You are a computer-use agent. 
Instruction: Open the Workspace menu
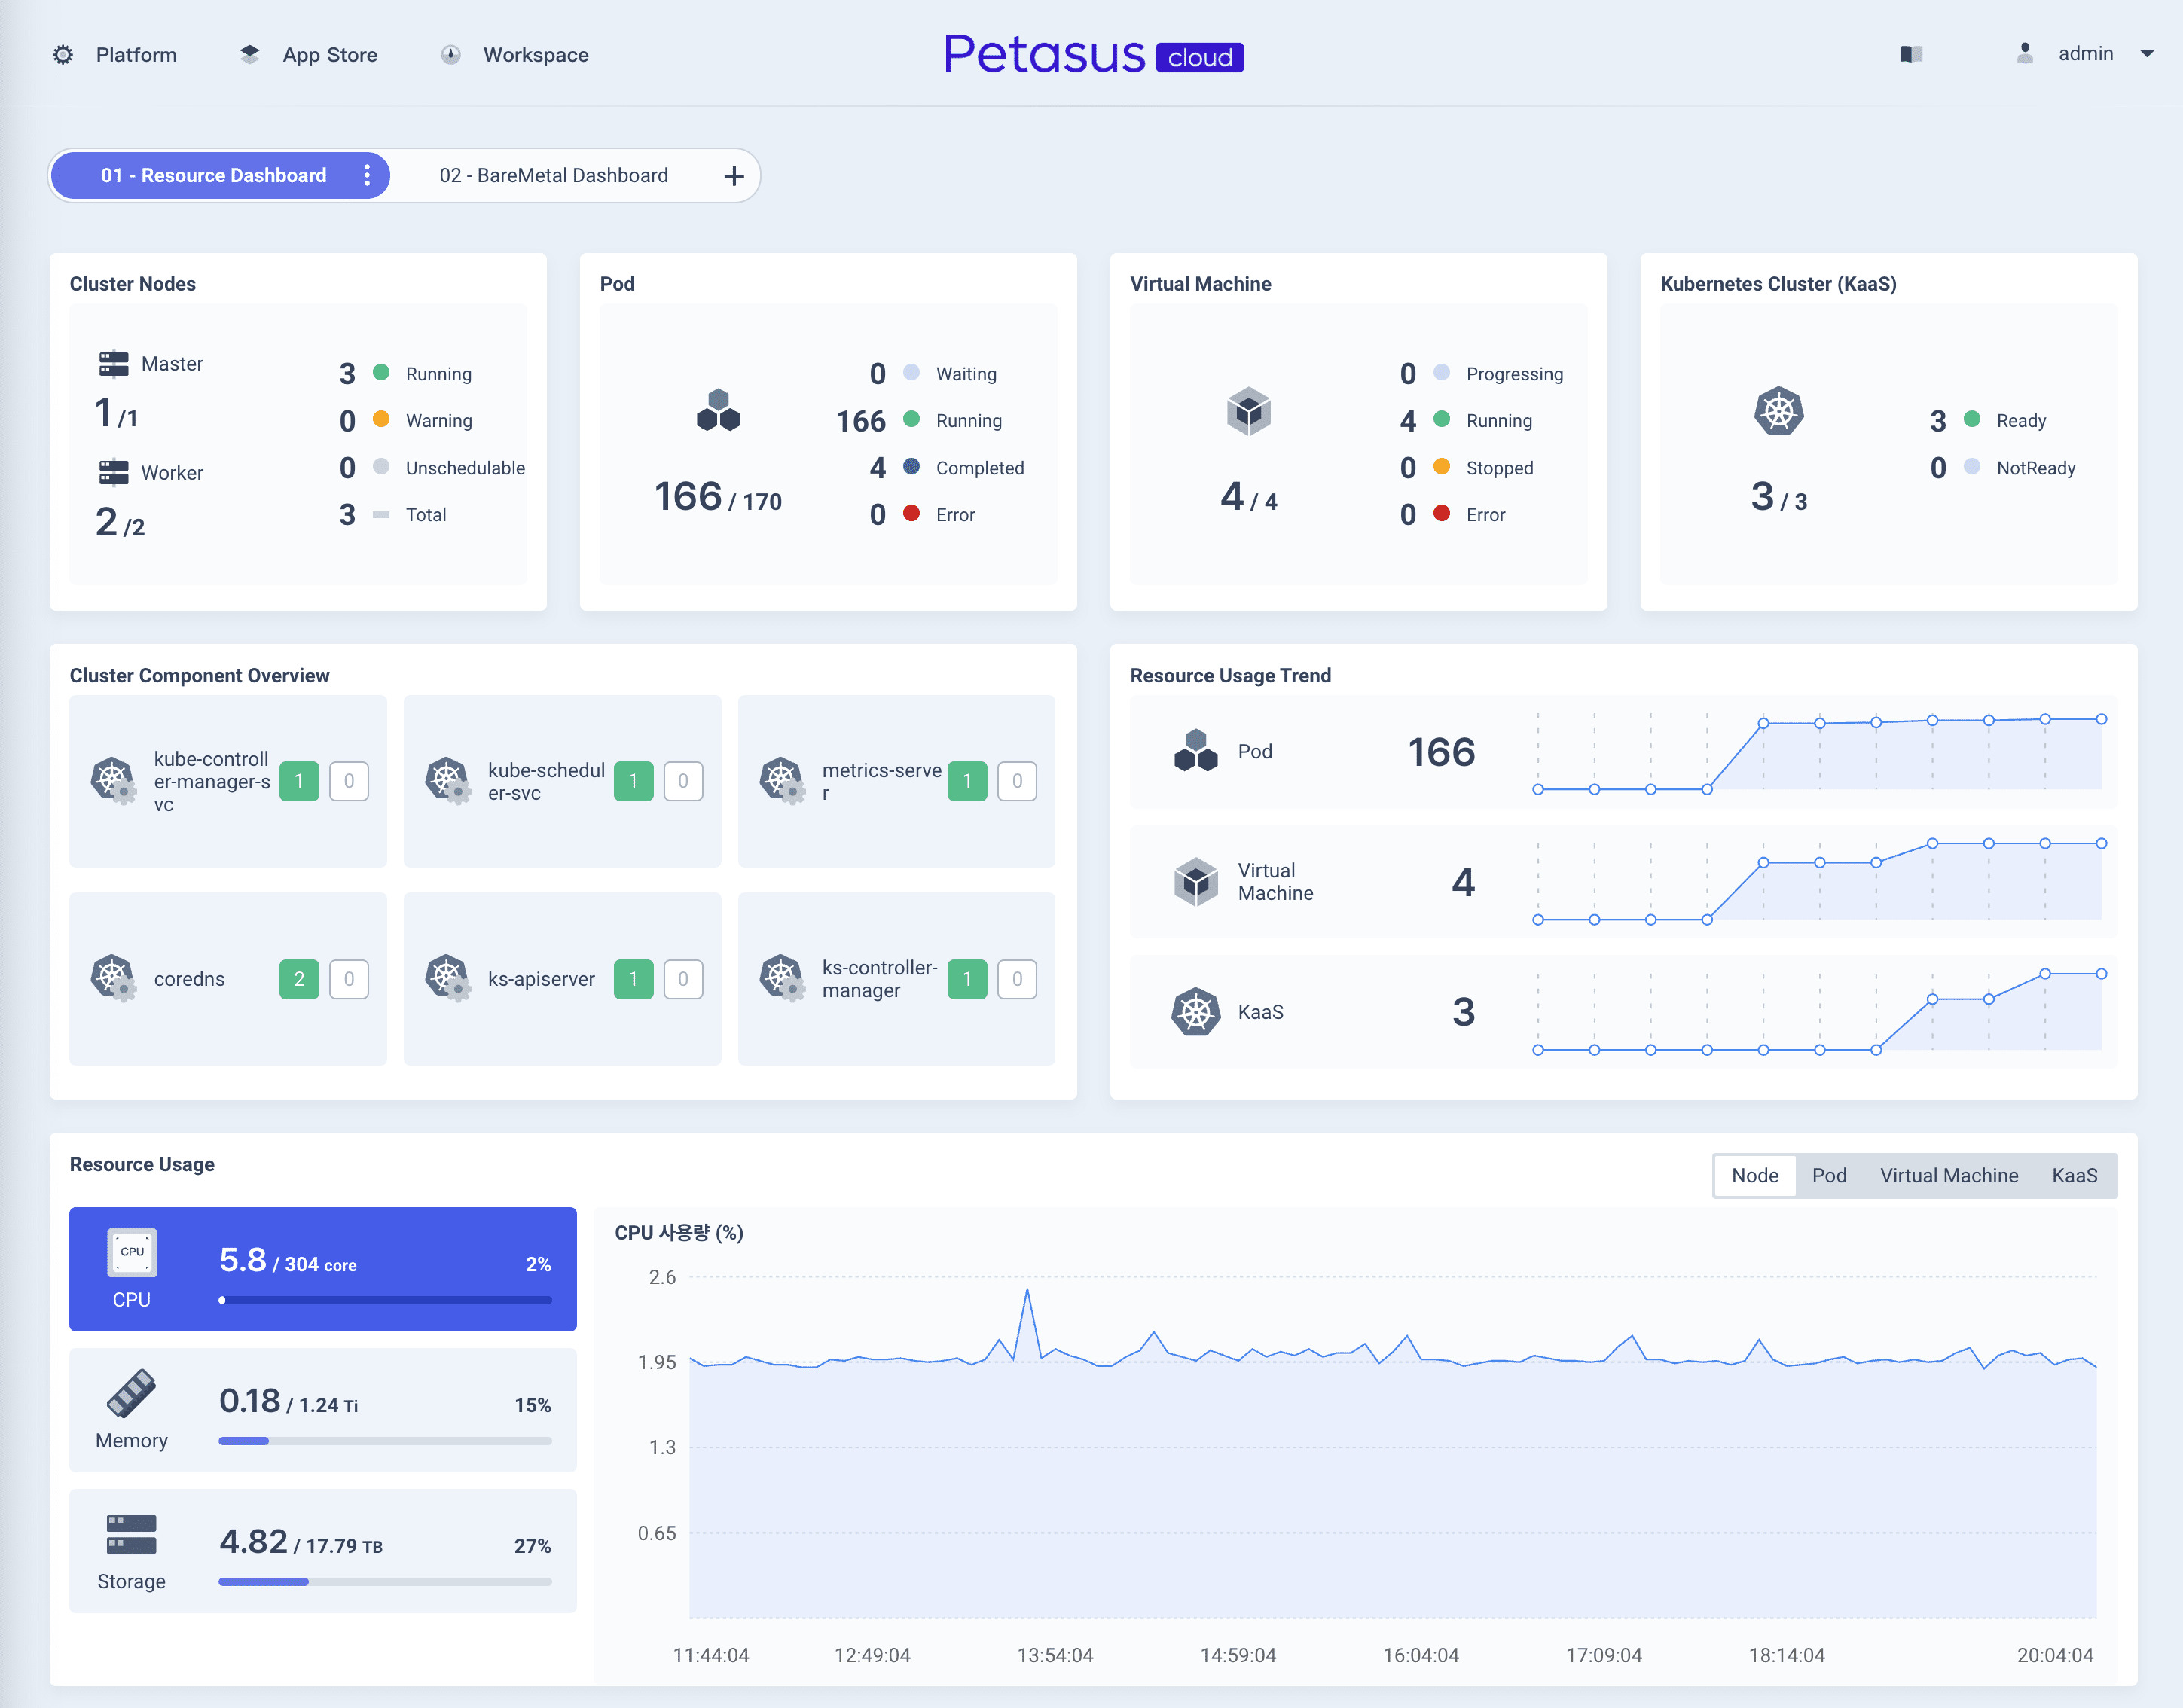tap(536, 55)
